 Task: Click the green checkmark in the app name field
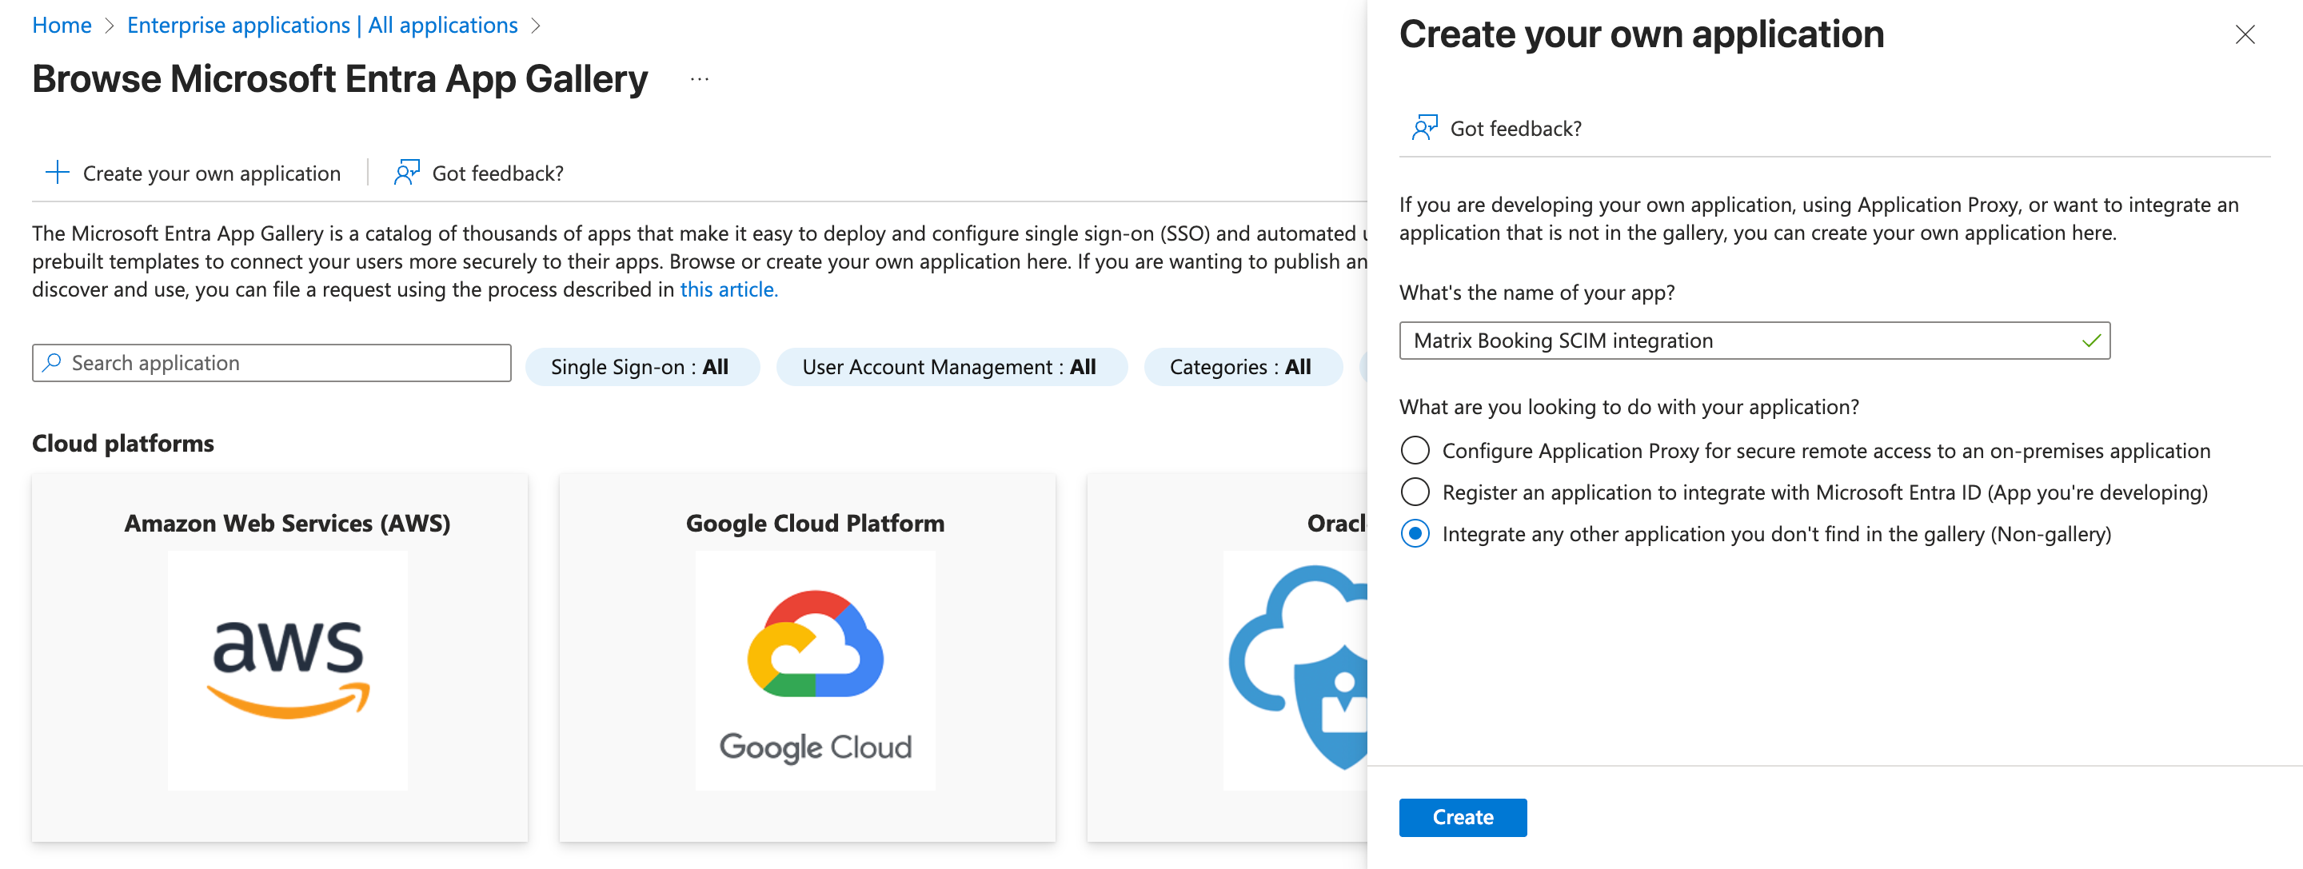(x=2090, y=341)
